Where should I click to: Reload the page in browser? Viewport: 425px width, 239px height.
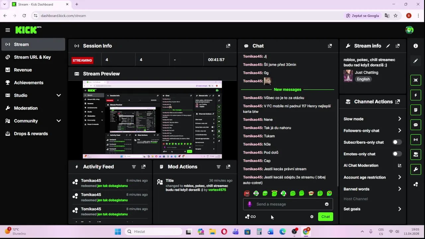[24, 16]
